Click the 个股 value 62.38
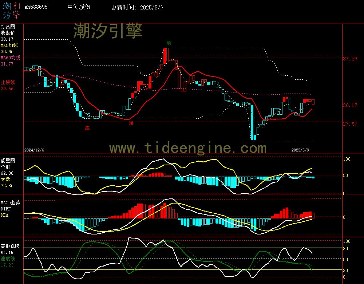 (7, 173)
